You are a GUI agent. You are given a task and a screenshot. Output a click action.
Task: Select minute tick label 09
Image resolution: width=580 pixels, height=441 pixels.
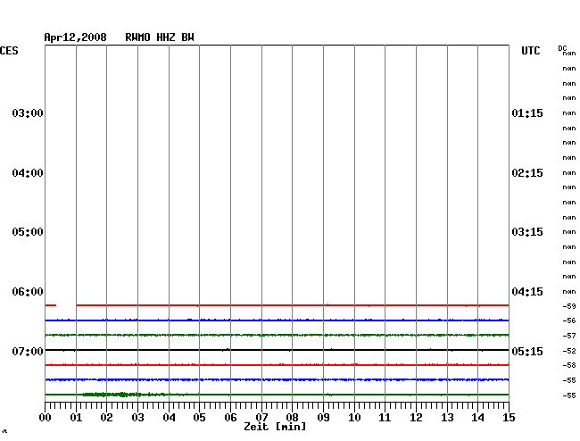click(323, 417)
